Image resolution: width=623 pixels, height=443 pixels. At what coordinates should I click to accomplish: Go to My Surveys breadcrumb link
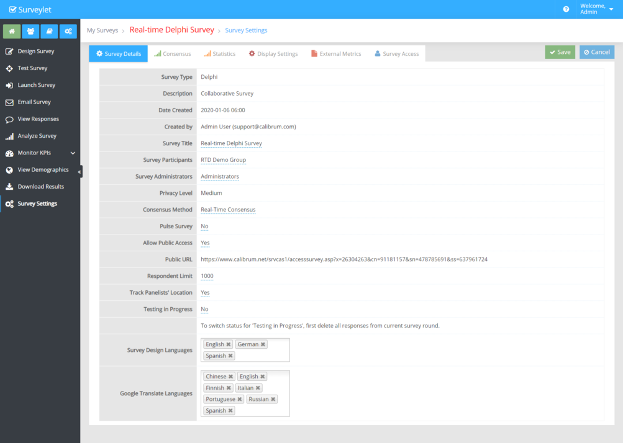(102, 30)
